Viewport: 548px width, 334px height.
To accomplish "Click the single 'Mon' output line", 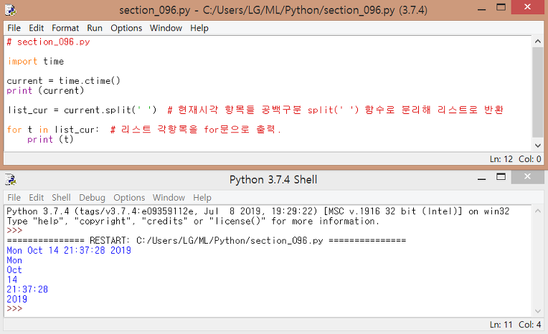I will [14, 260].
